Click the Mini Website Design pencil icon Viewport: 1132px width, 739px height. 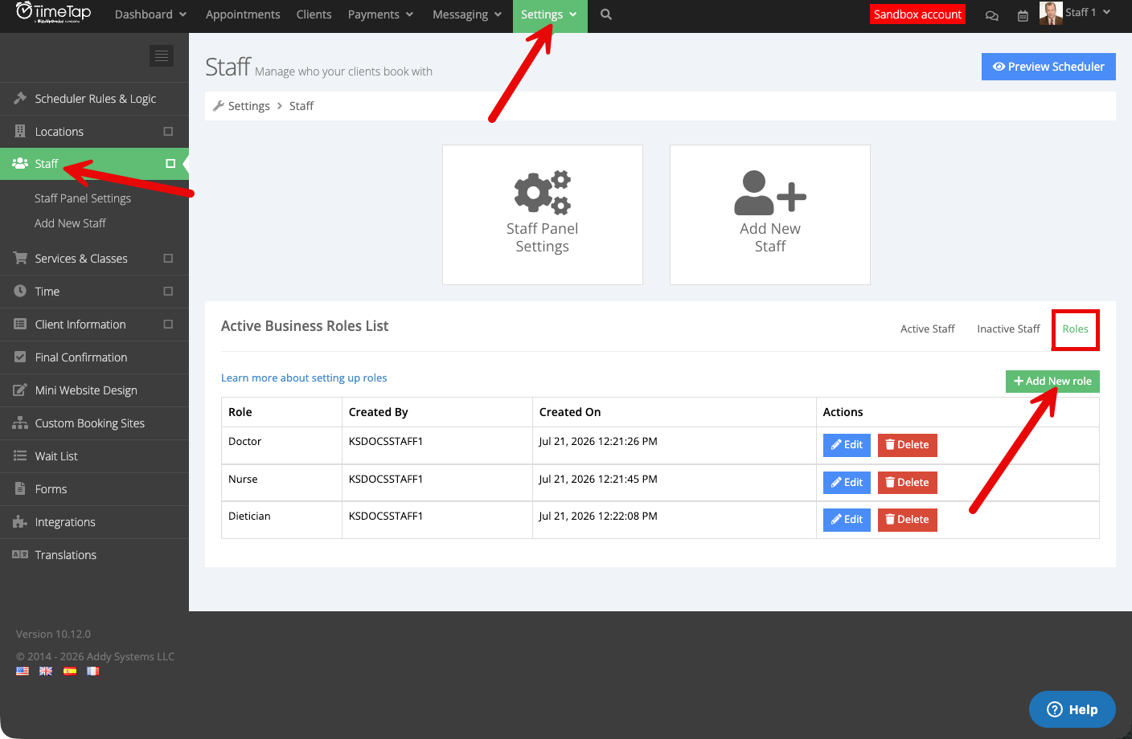pos(20,390)
